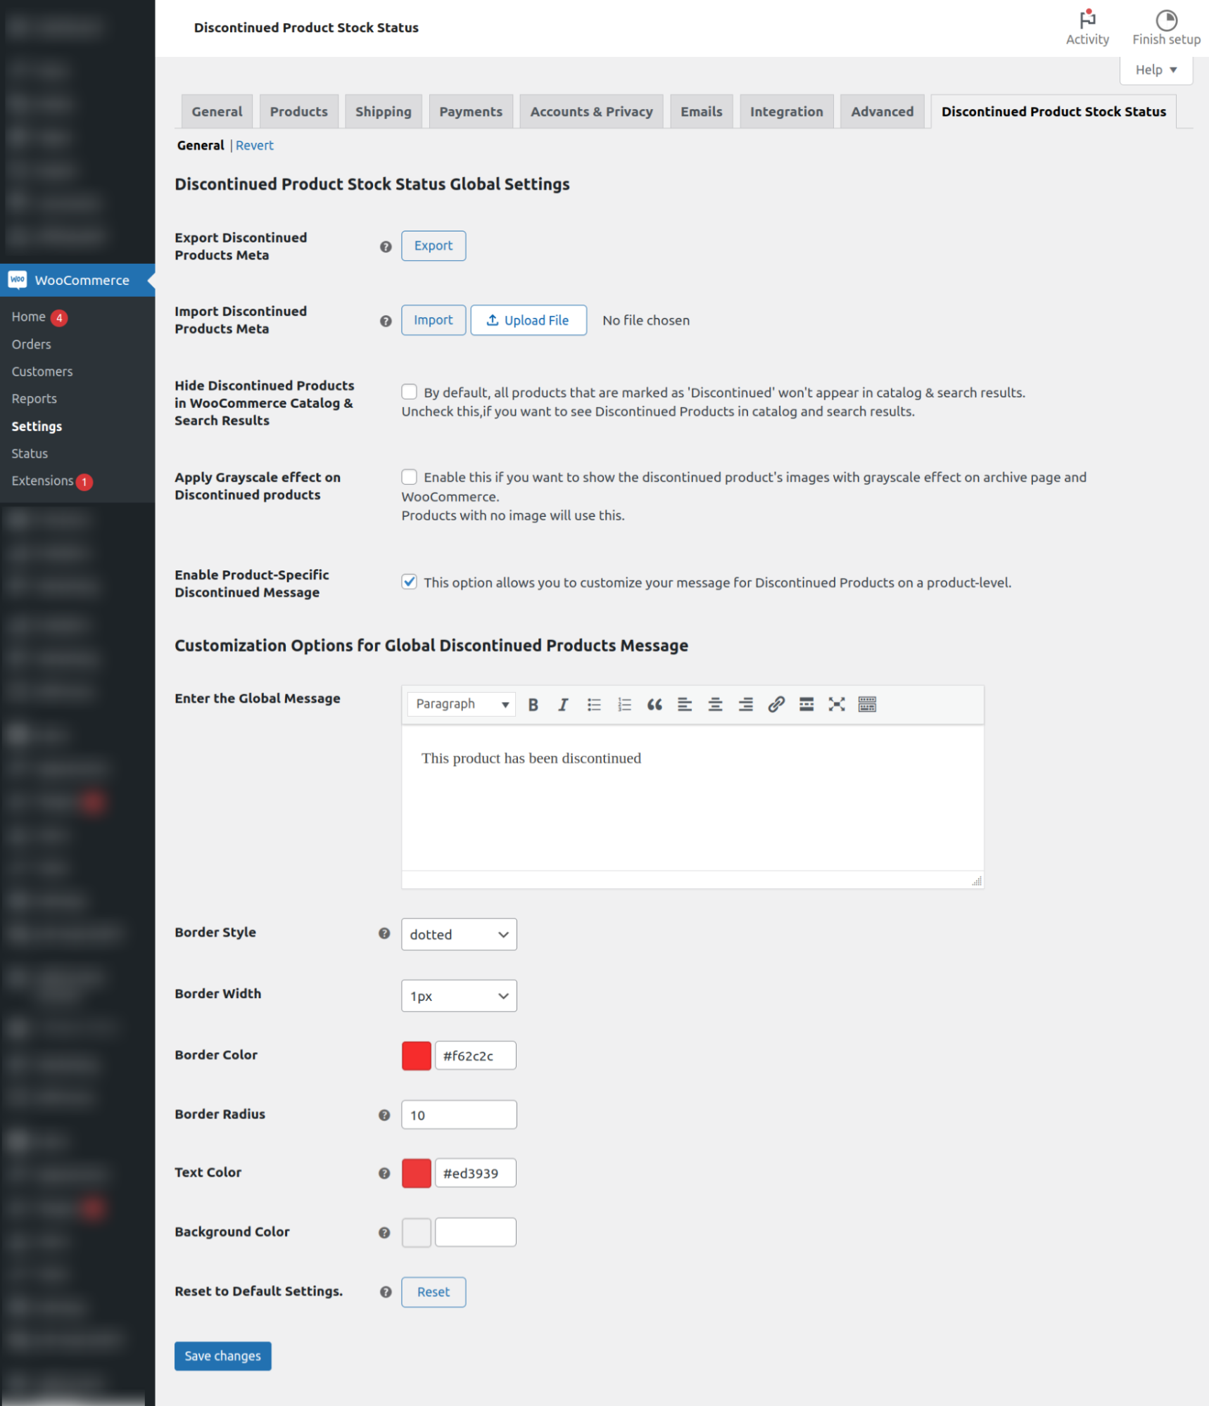Screen dimensions: 1209x1406
Task: Click the Revert sub-section link
Action: pos(254,146)
